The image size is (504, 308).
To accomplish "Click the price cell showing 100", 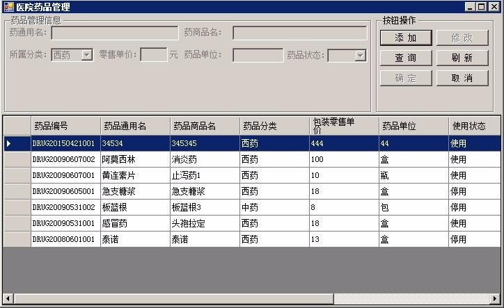I will [x=345, y=159].
